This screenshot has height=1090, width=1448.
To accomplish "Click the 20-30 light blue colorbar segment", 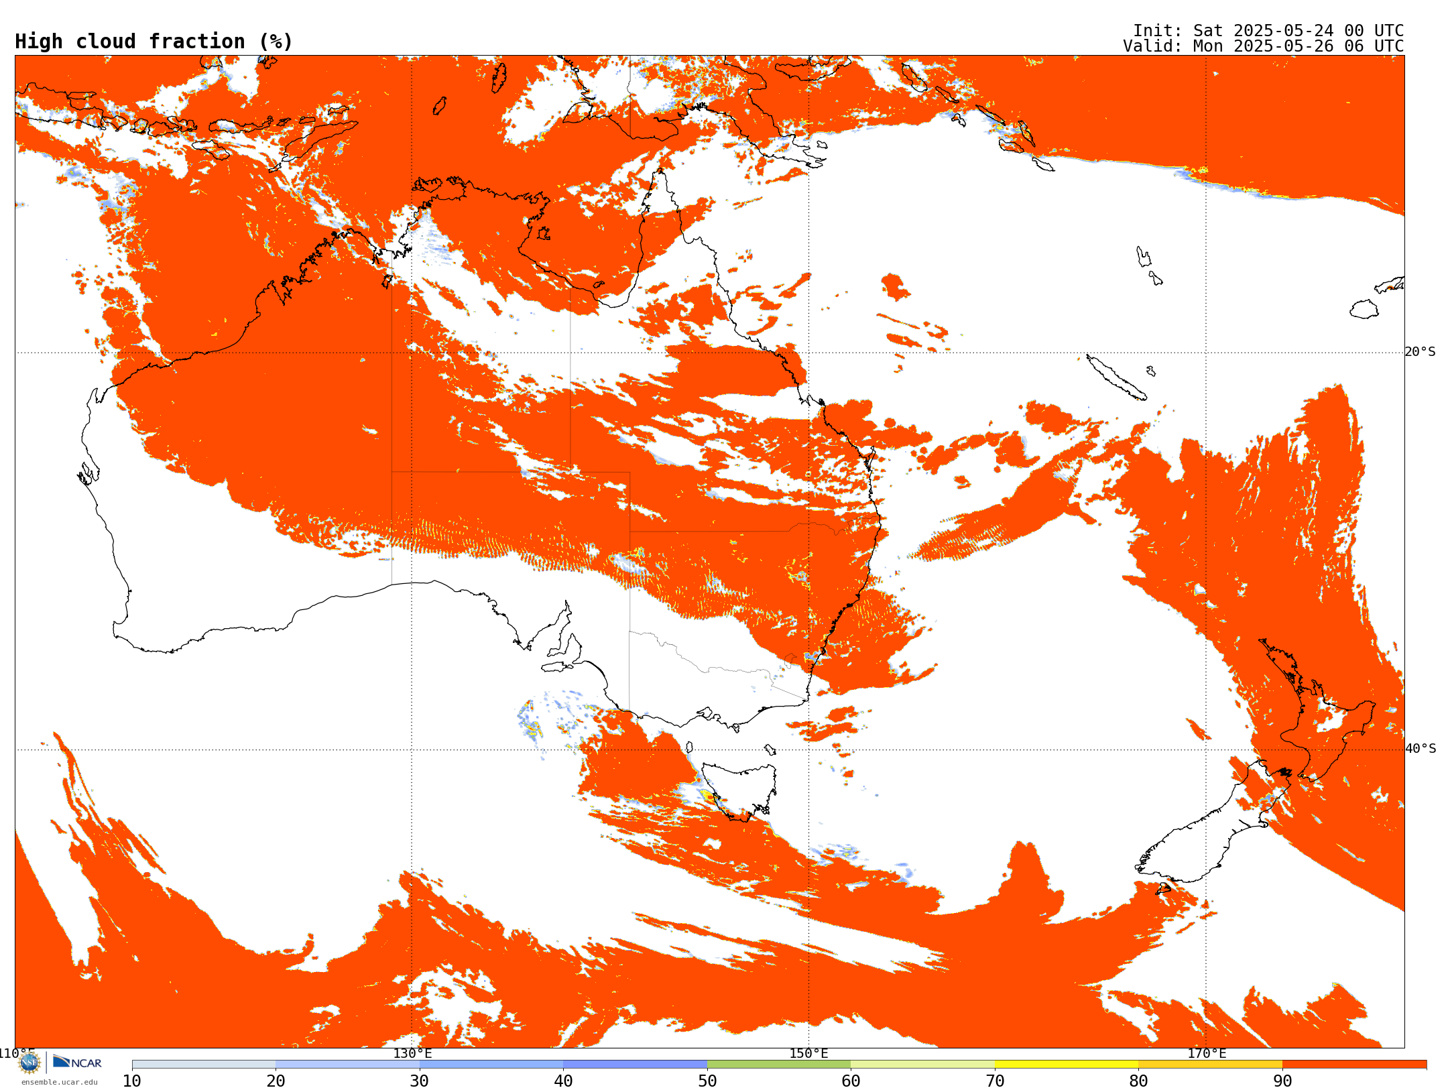I will pos(347,1065).
